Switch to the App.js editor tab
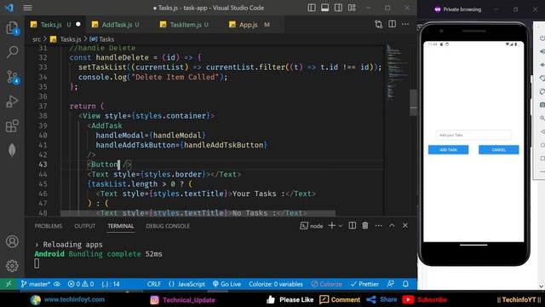Screen dimensions: 545x307 [x=249, y=25]
